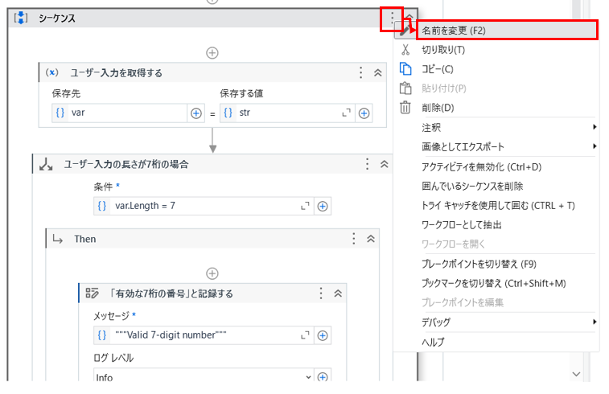Open the Debug submenu

pyautogui.click(x=436, y=322)
